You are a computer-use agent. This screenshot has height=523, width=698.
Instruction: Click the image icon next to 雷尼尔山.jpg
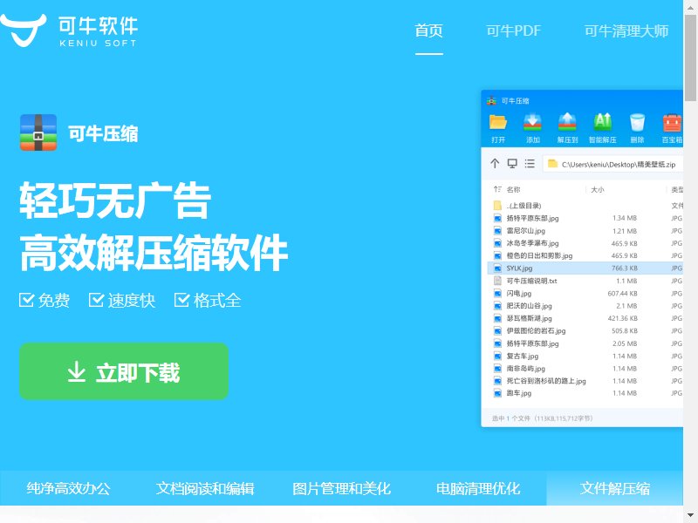click(497, 231)
